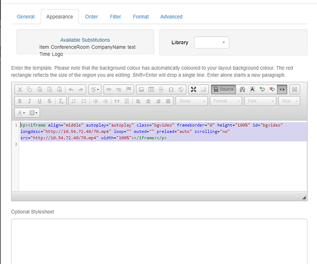Click the editor resize handle
317x264 pixels.
[x=304, y=198]
